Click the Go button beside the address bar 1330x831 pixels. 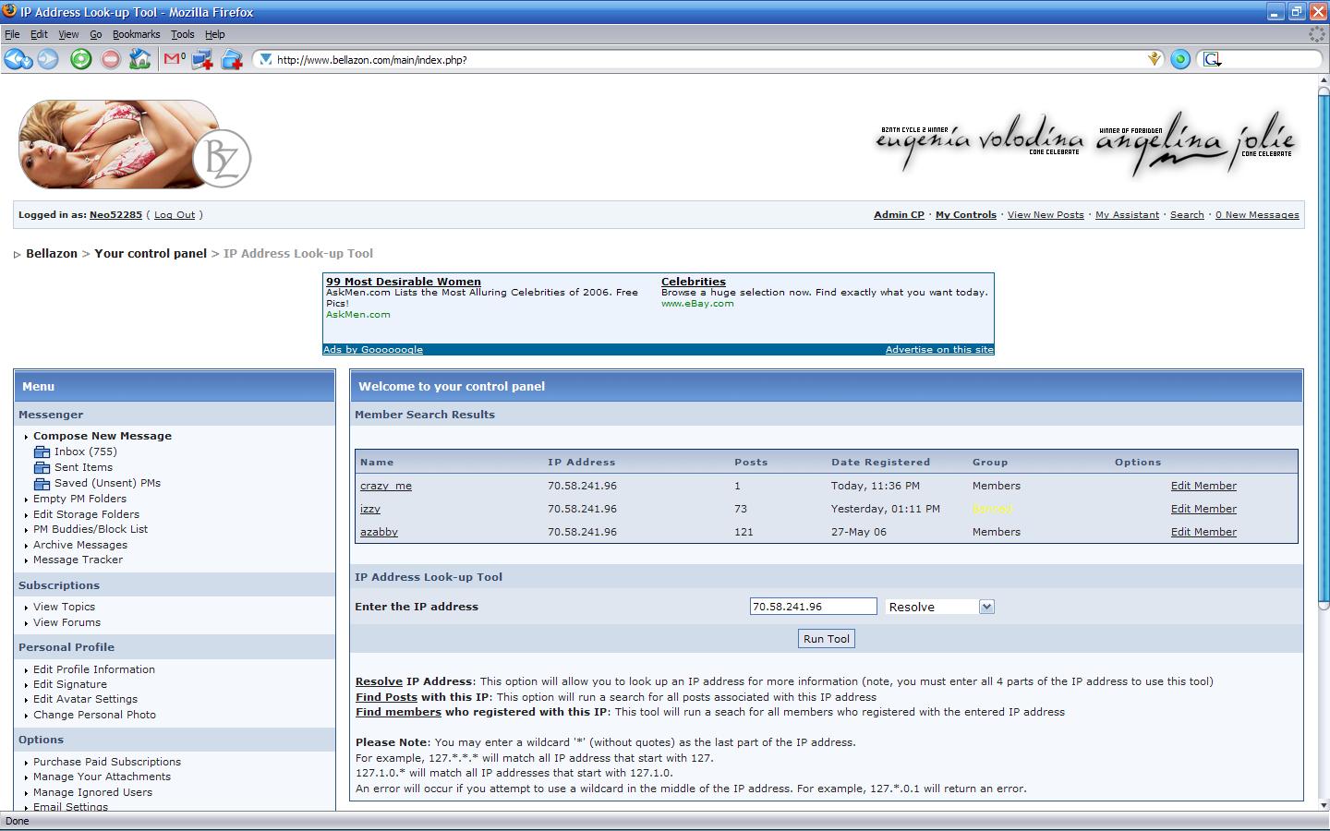(x=1180, y=60)
